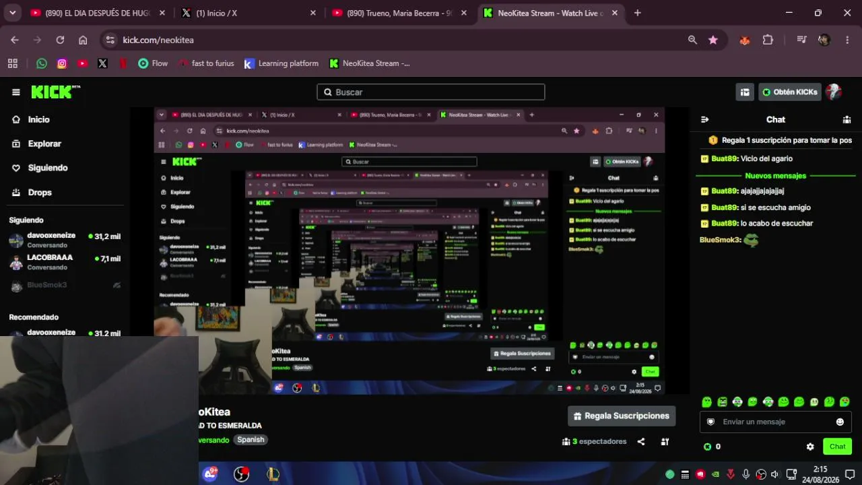Toggle microphone in the system tray
The image size is (862, 485).
click(745, 474)
